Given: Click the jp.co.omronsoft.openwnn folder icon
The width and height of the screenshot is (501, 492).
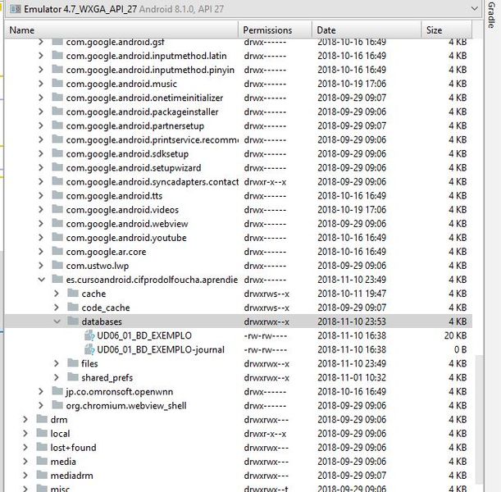Looking at the screenshot, I should click(57, 390).
